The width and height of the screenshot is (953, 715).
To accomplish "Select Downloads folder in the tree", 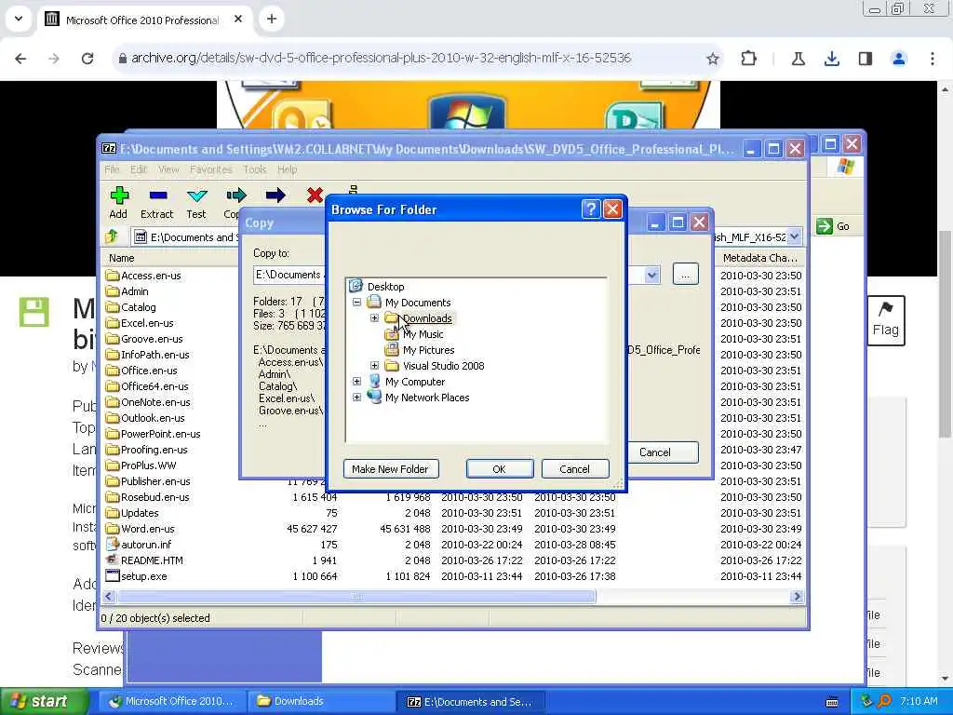I will tap(427, 318).
